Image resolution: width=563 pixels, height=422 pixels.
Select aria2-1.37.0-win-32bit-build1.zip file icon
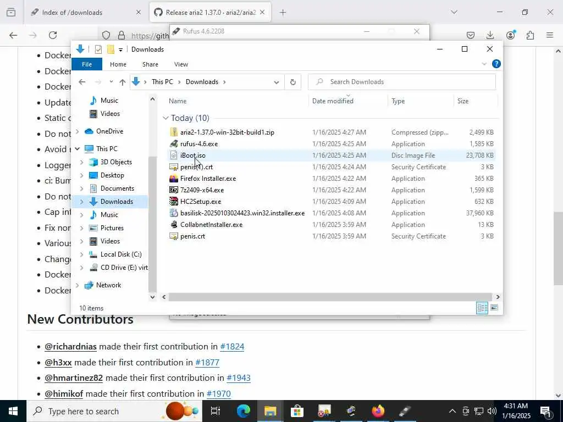click(x=174, y=132)
